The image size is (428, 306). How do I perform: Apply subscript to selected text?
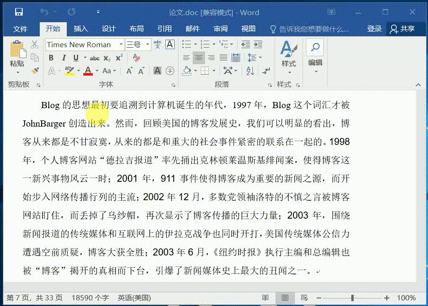pos(107,57)
